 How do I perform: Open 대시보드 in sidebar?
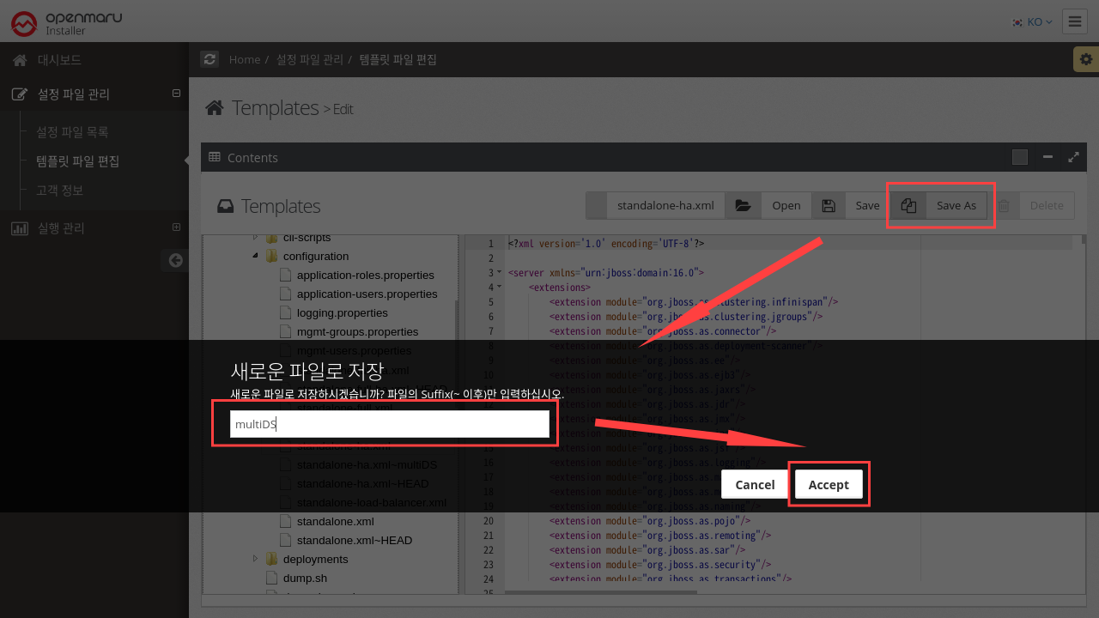click(59, 60)
